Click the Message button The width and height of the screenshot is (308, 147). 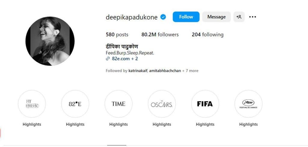tap(216, 17)
